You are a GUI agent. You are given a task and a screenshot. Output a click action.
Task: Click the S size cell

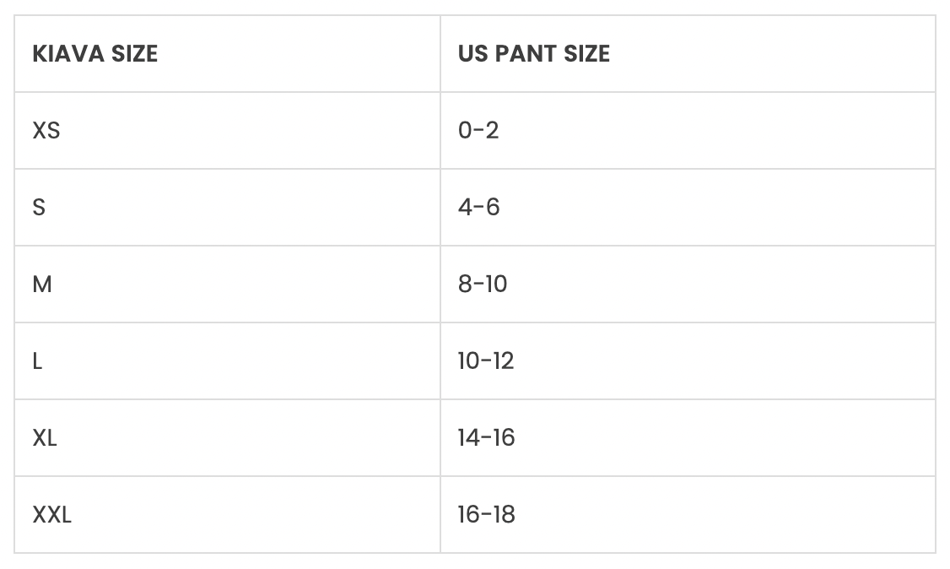[39, 208]
